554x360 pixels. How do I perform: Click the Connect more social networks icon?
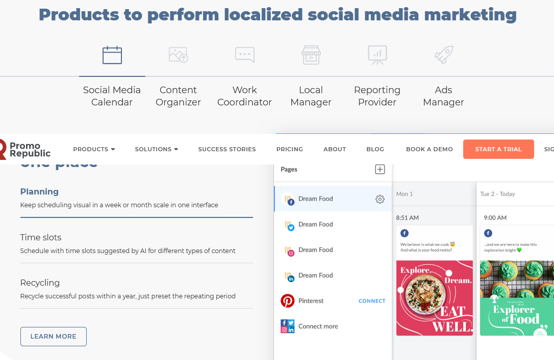point(288,326)
